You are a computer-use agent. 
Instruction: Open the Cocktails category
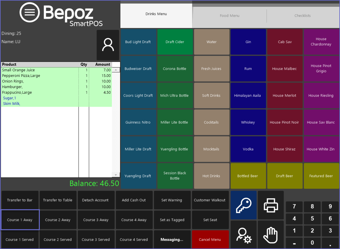[x=211, y=122]
